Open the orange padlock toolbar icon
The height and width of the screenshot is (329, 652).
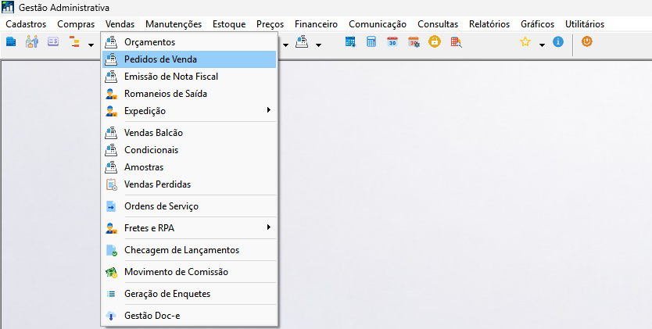coord(435,42)
